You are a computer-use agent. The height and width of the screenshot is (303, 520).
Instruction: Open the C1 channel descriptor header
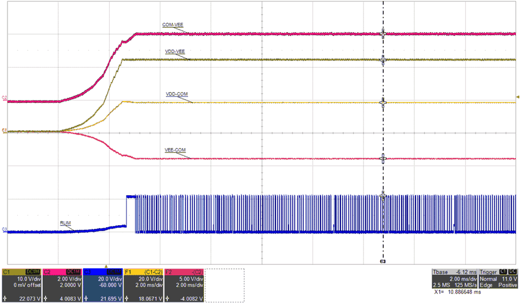[21, 272]
